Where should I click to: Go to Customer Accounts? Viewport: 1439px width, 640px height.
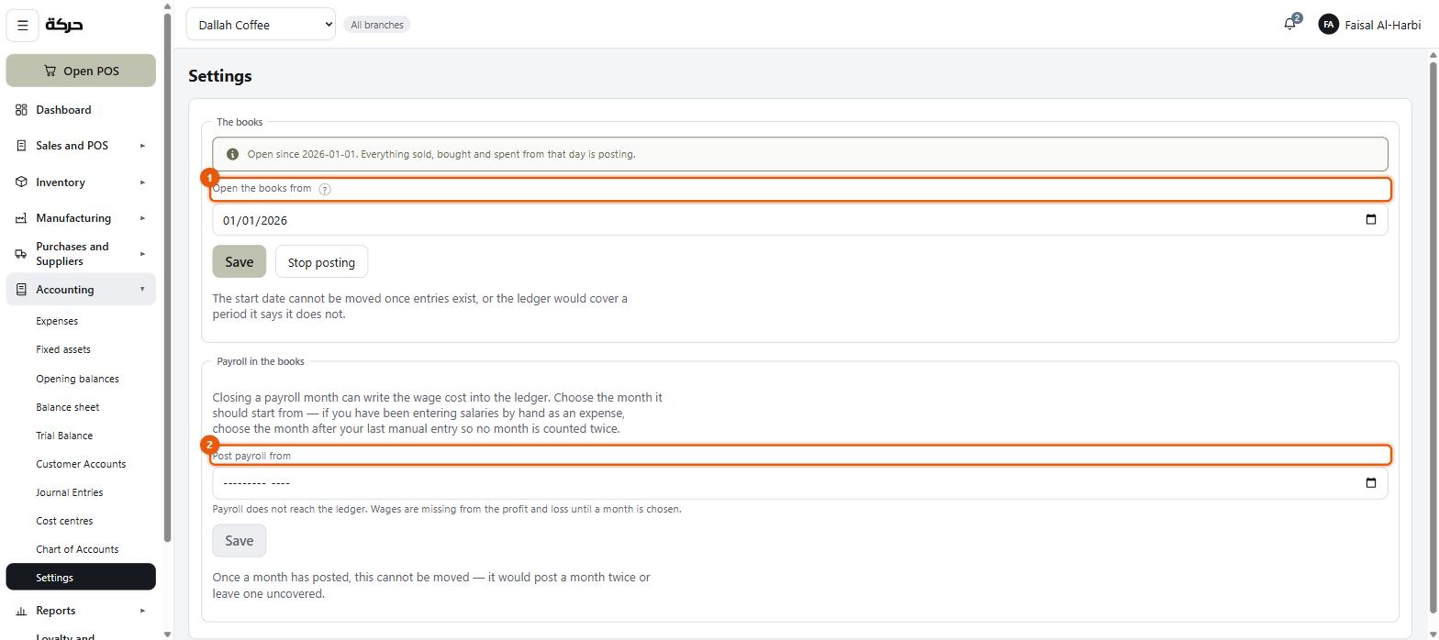pyautogui.click(x=81, y=464)
